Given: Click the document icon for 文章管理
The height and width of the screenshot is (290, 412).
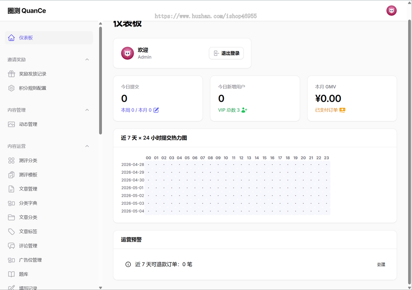Looking at the screenshot, I should pos(11,189).
